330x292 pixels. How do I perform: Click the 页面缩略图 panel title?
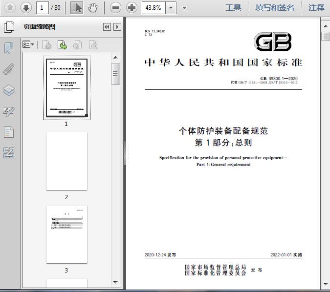[40, 27]
